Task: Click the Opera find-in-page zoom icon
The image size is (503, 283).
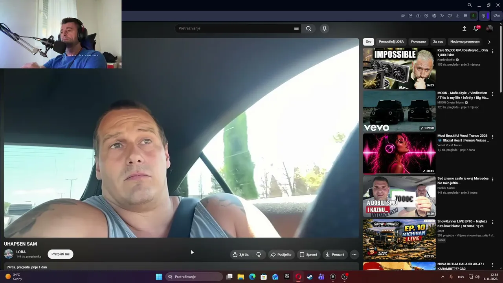Action: pos(403,16)
